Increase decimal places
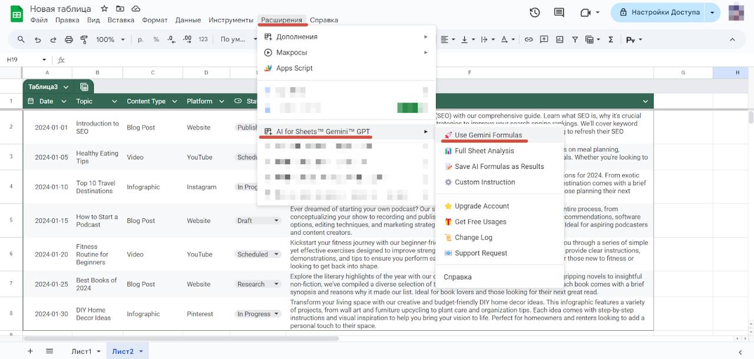Image resolution: width=754 pixels, height=359 pixels. (x=187, y=39)
